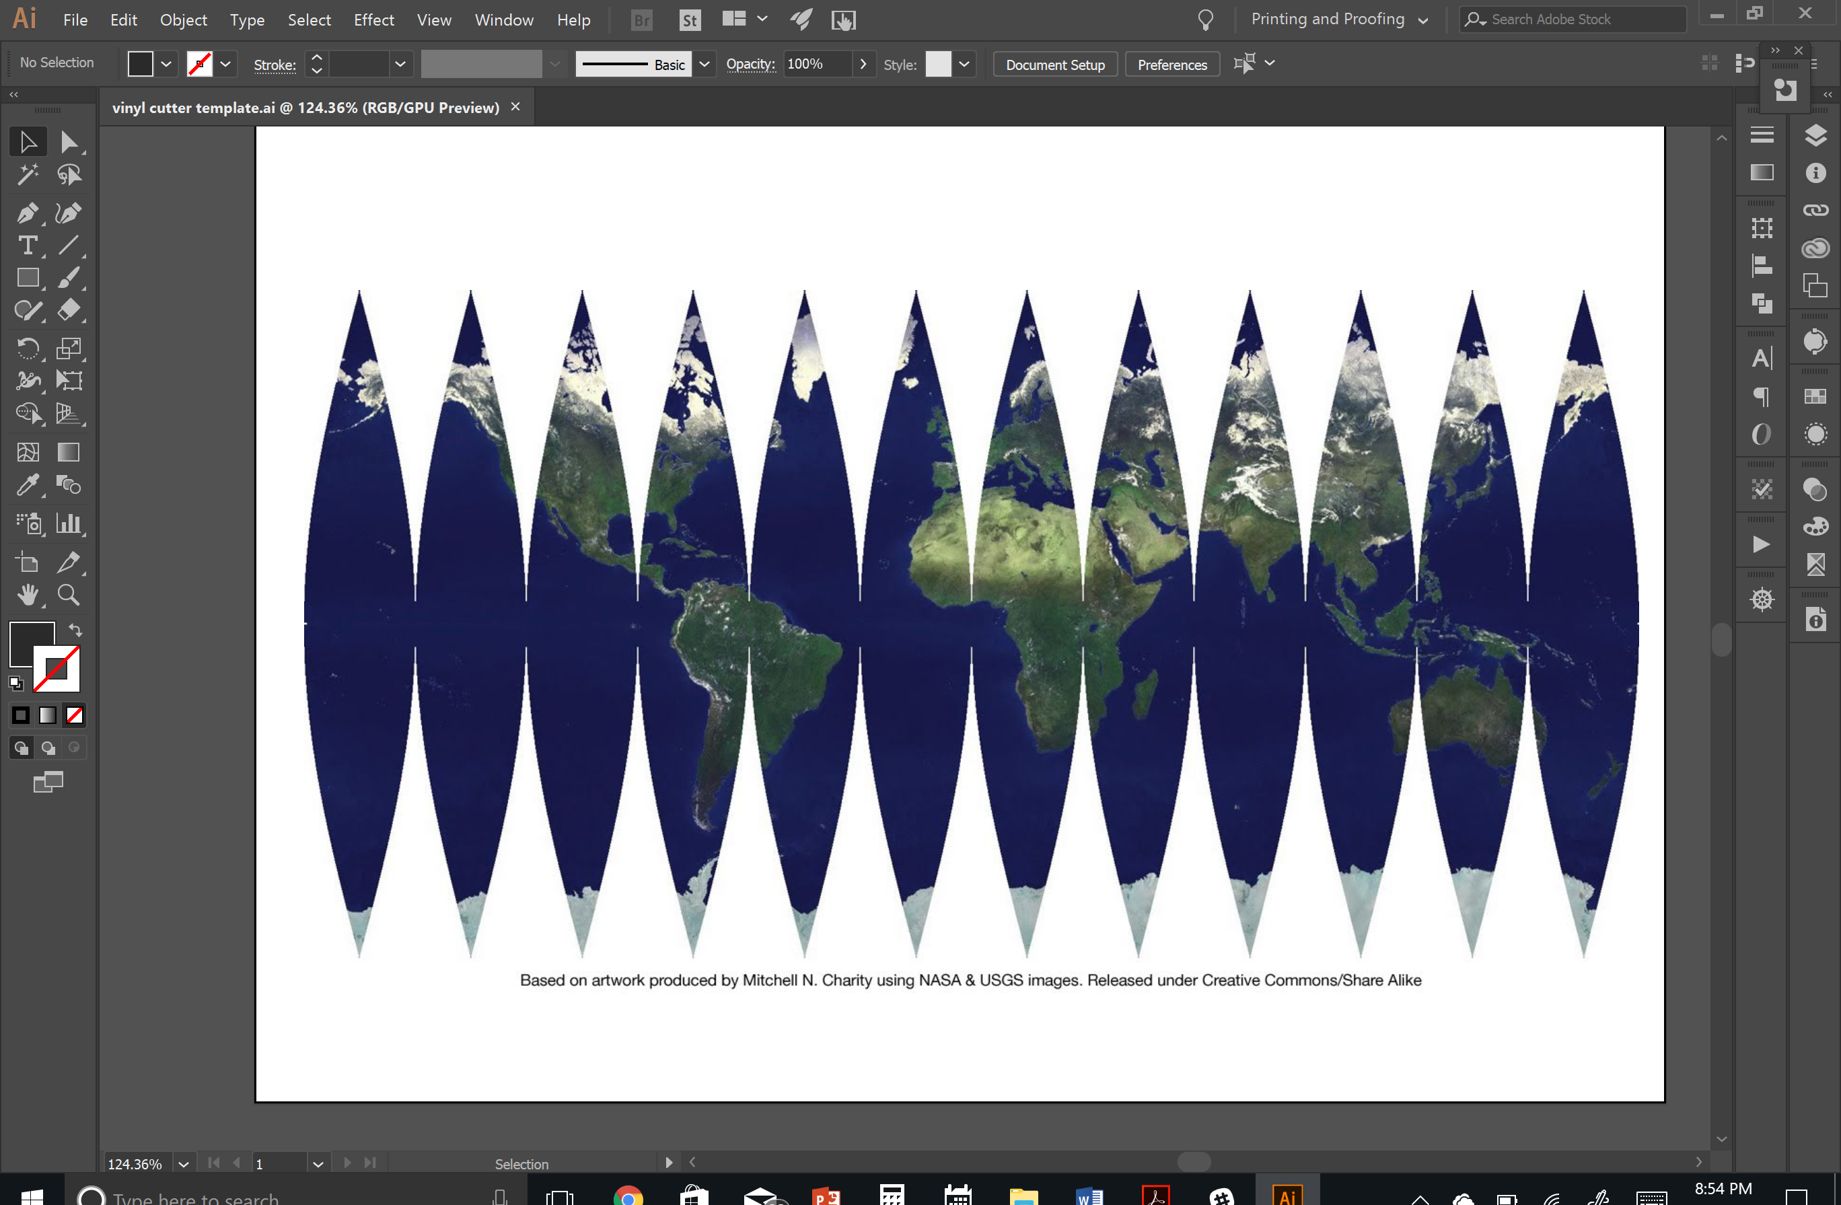Swap fill and stroke arrow

coord(75,630)
